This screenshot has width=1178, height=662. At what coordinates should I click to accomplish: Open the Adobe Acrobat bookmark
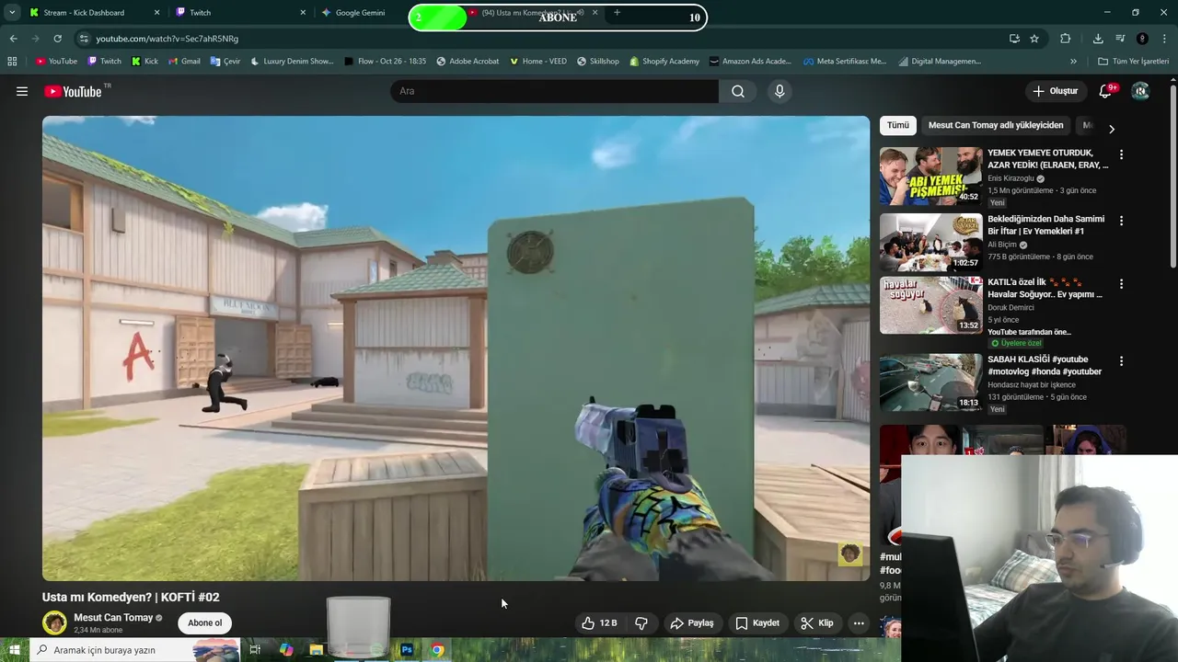pos(468,62)
